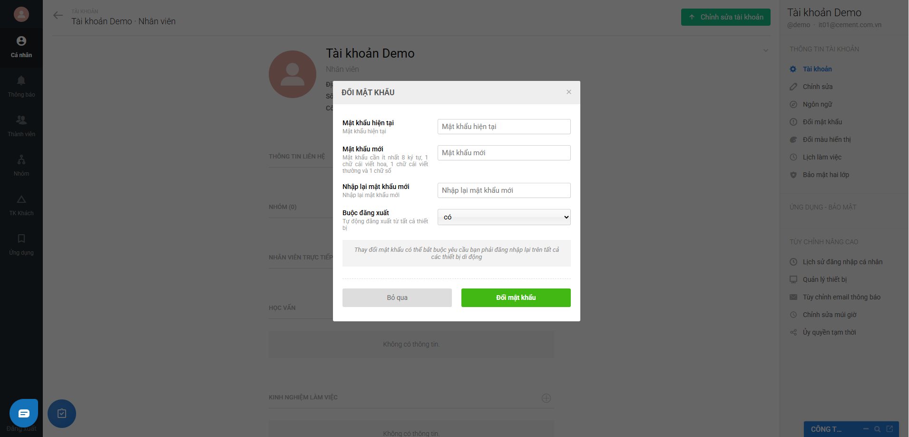Open Thông báo bell icon in sidebar
The height and width of the screenshot is (437, 909).
[21, 80]
